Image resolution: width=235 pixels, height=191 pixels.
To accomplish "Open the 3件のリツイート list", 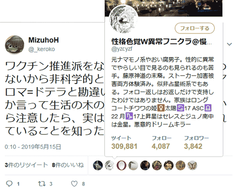I will tap(26, 165).
